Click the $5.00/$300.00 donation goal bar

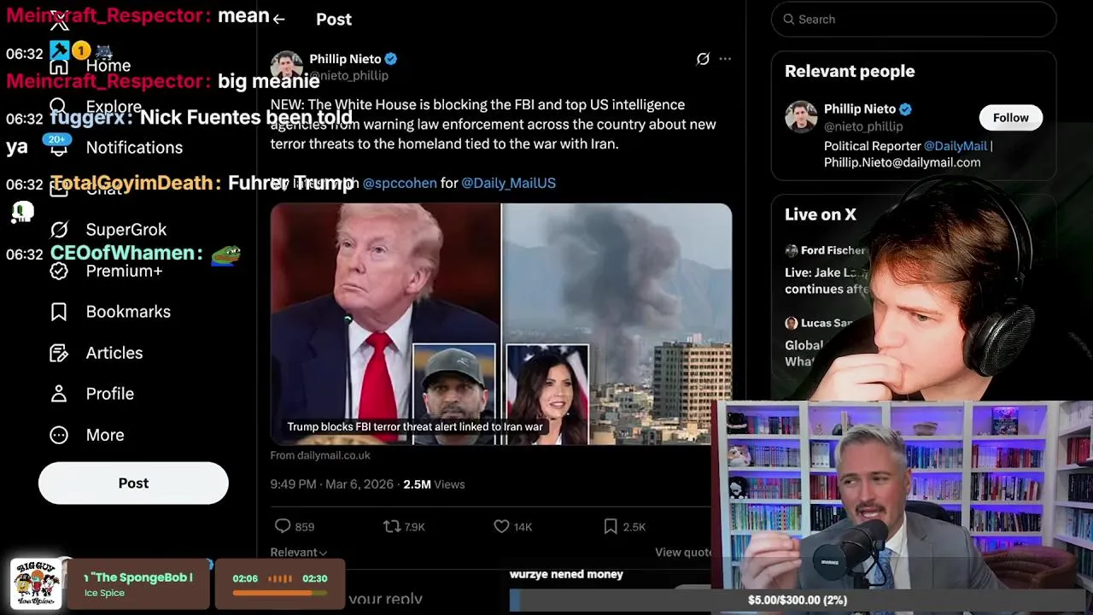click(798, 600)
